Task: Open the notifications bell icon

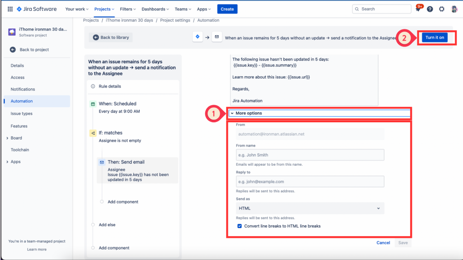Action: (x=418, y=9)
